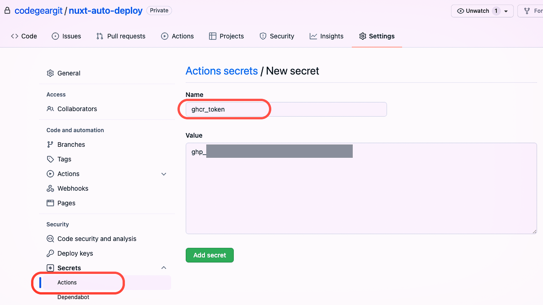Collapse the Secrets section chevron

point(164,268)
